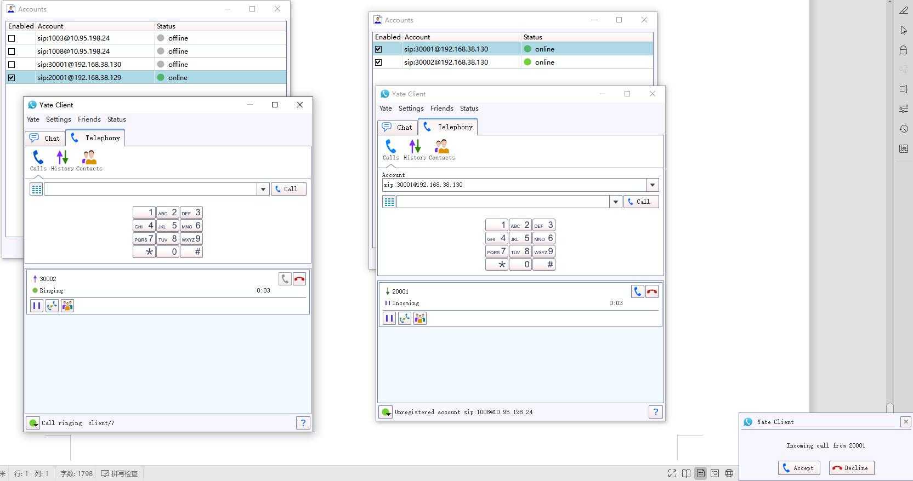Screen dimensions: 913x481
Task: Answer the incoming call from 20001
Action: pyautogui.click(x=638, y=291)
